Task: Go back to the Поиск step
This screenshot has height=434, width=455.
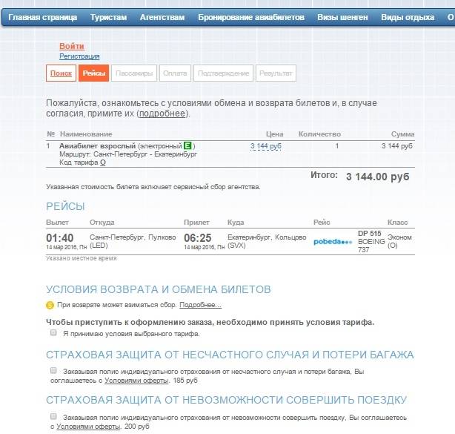Action: point(61,73)
